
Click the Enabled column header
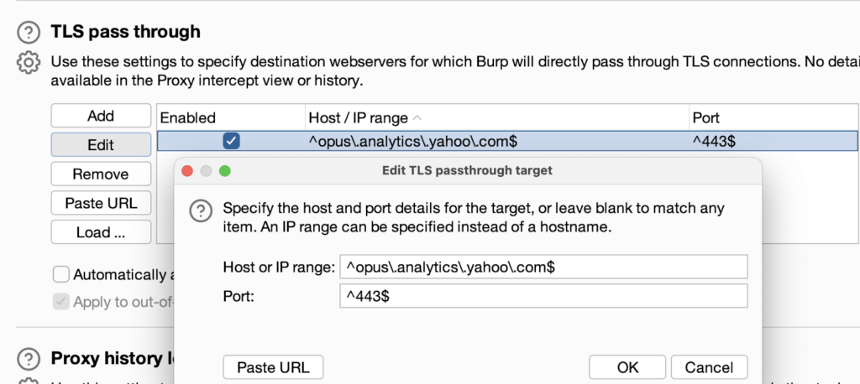(x=231, y=117)
